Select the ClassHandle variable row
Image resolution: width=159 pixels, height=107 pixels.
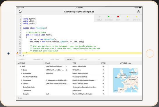point(62,91)
